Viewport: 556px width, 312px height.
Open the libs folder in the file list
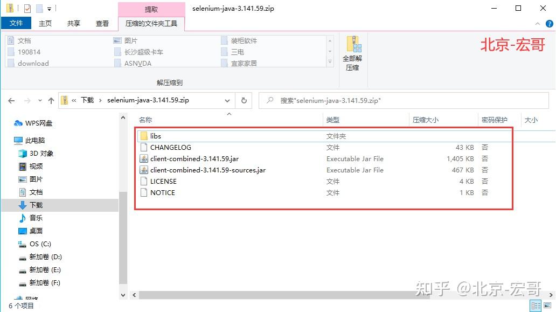tap(156, 136)
